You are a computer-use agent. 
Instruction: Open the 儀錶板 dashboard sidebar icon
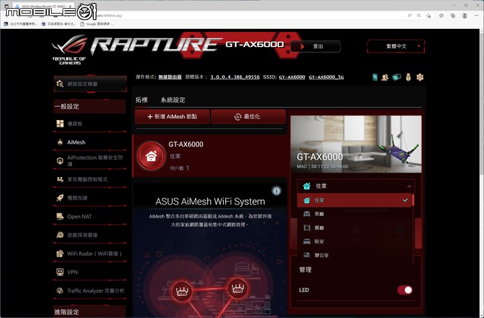[x=60, y=123]
